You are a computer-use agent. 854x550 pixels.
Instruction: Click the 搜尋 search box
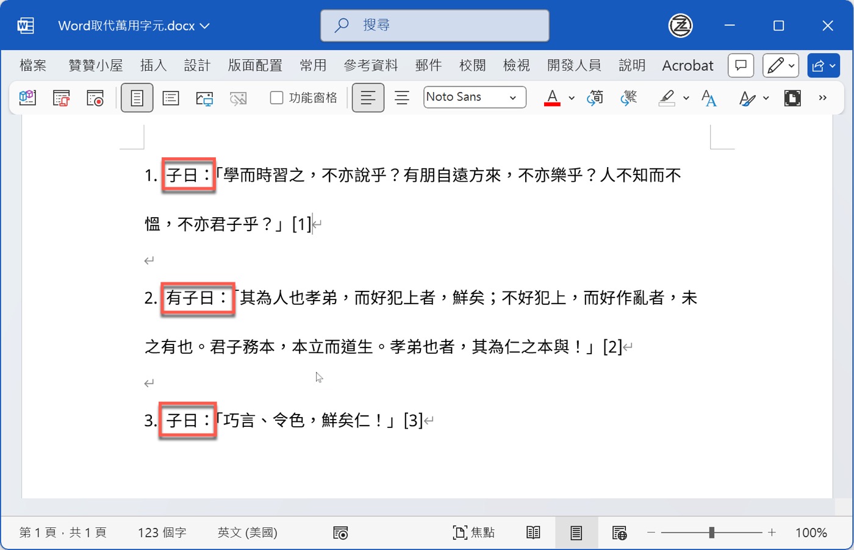pyautogui.click(x=435, y=26)
